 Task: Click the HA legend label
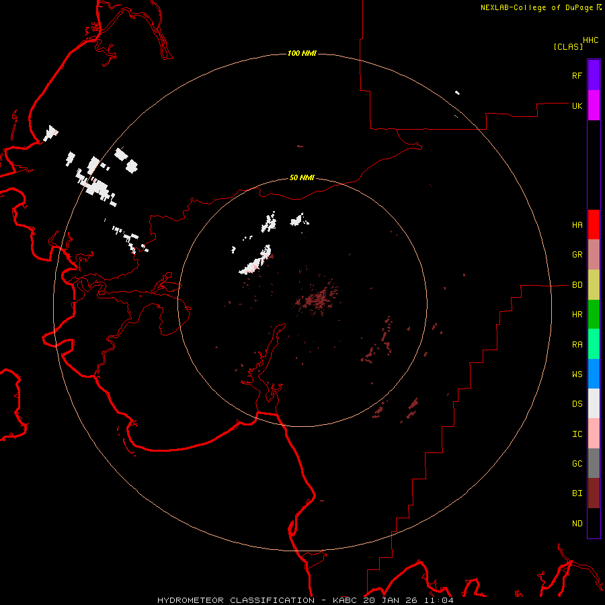[x=577, y=225]
